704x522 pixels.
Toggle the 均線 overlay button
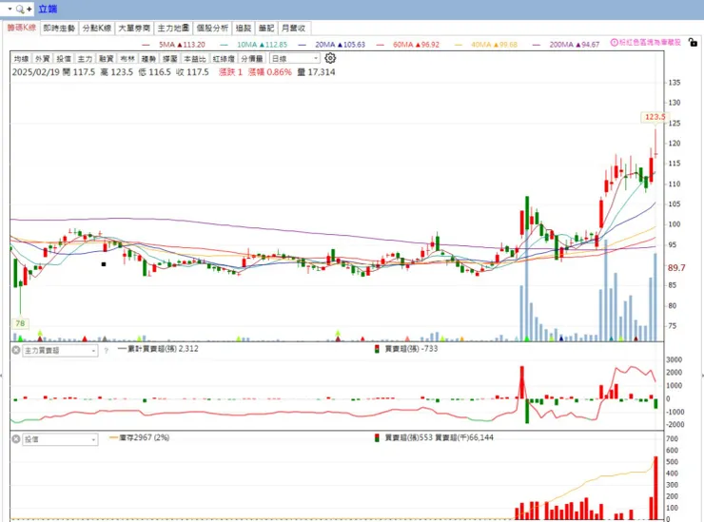(x=21, y=59)
